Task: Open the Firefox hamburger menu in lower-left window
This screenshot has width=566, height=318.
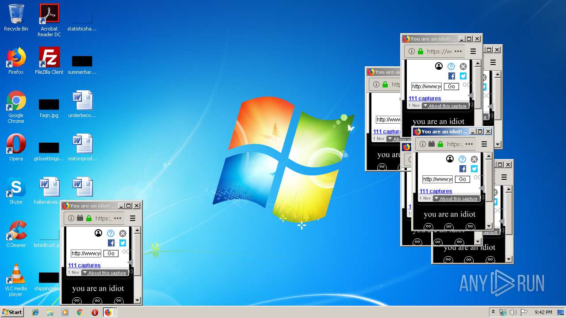Action: (x=133, y=218)
